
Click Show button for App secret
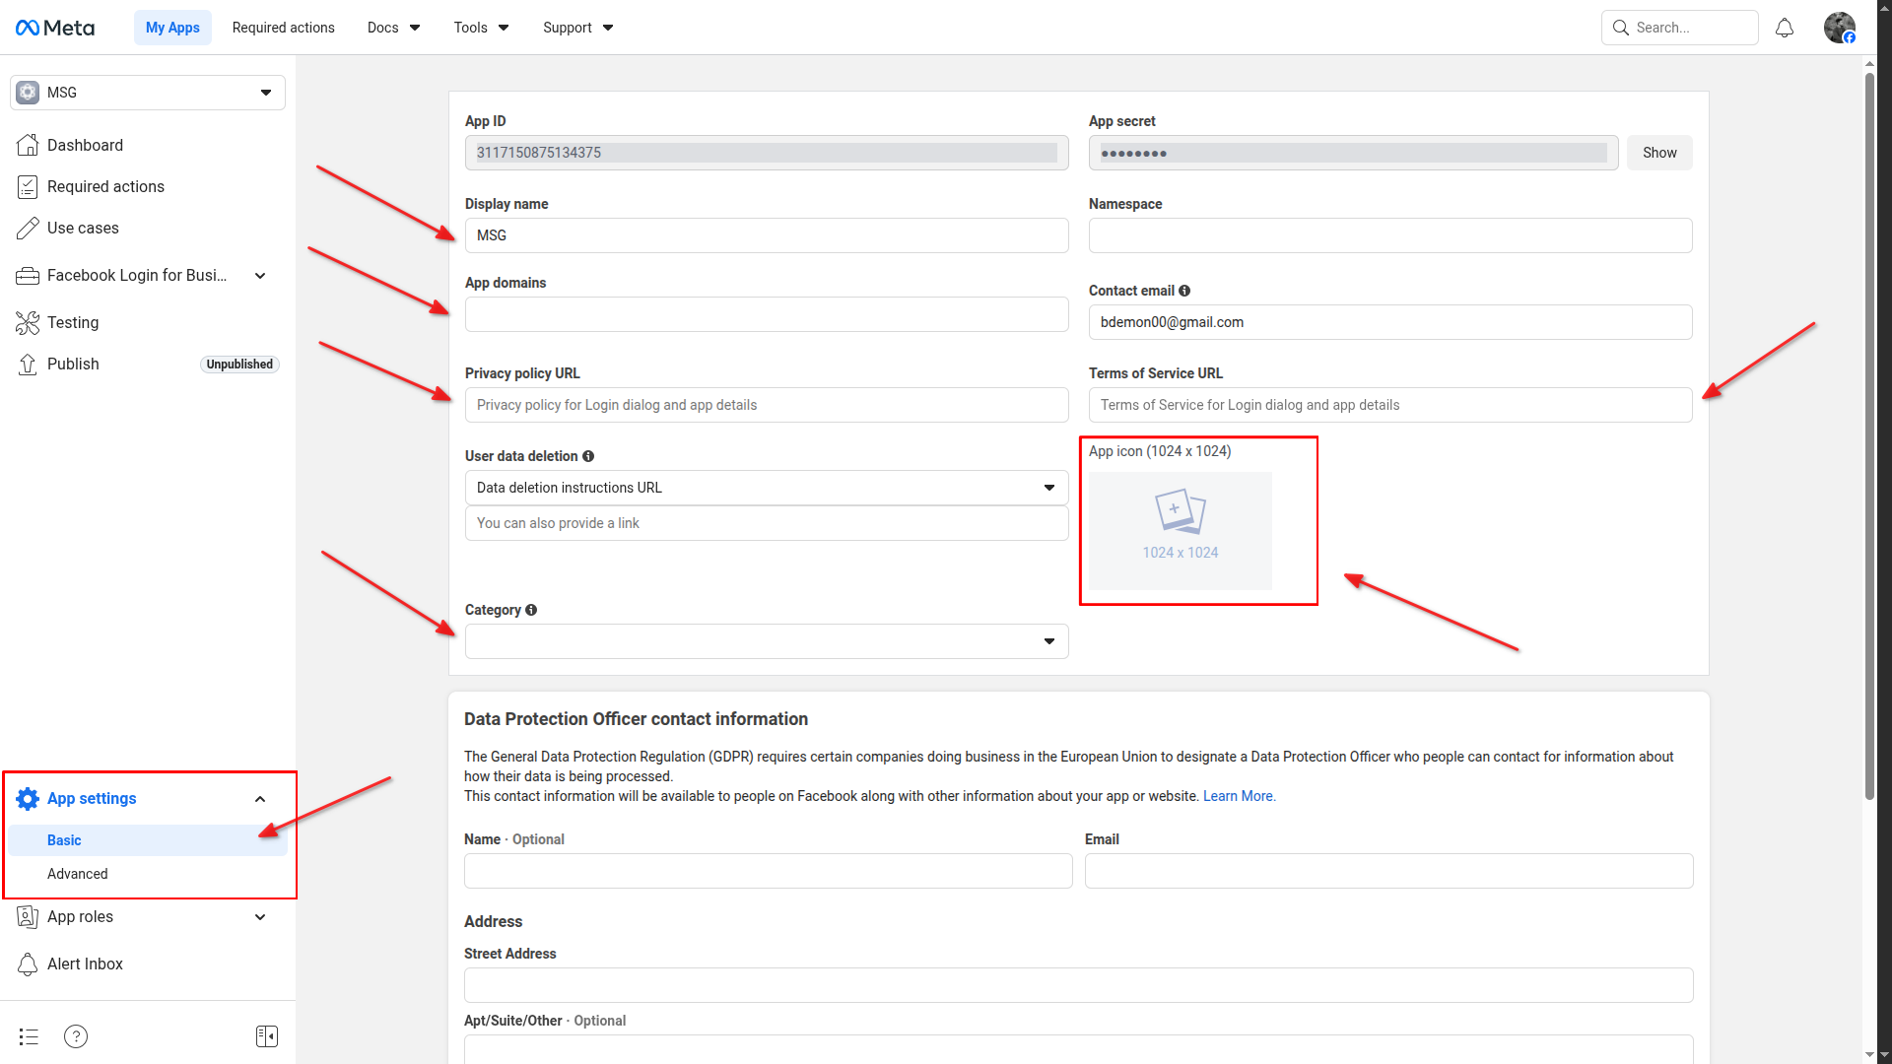[1658, 153]
